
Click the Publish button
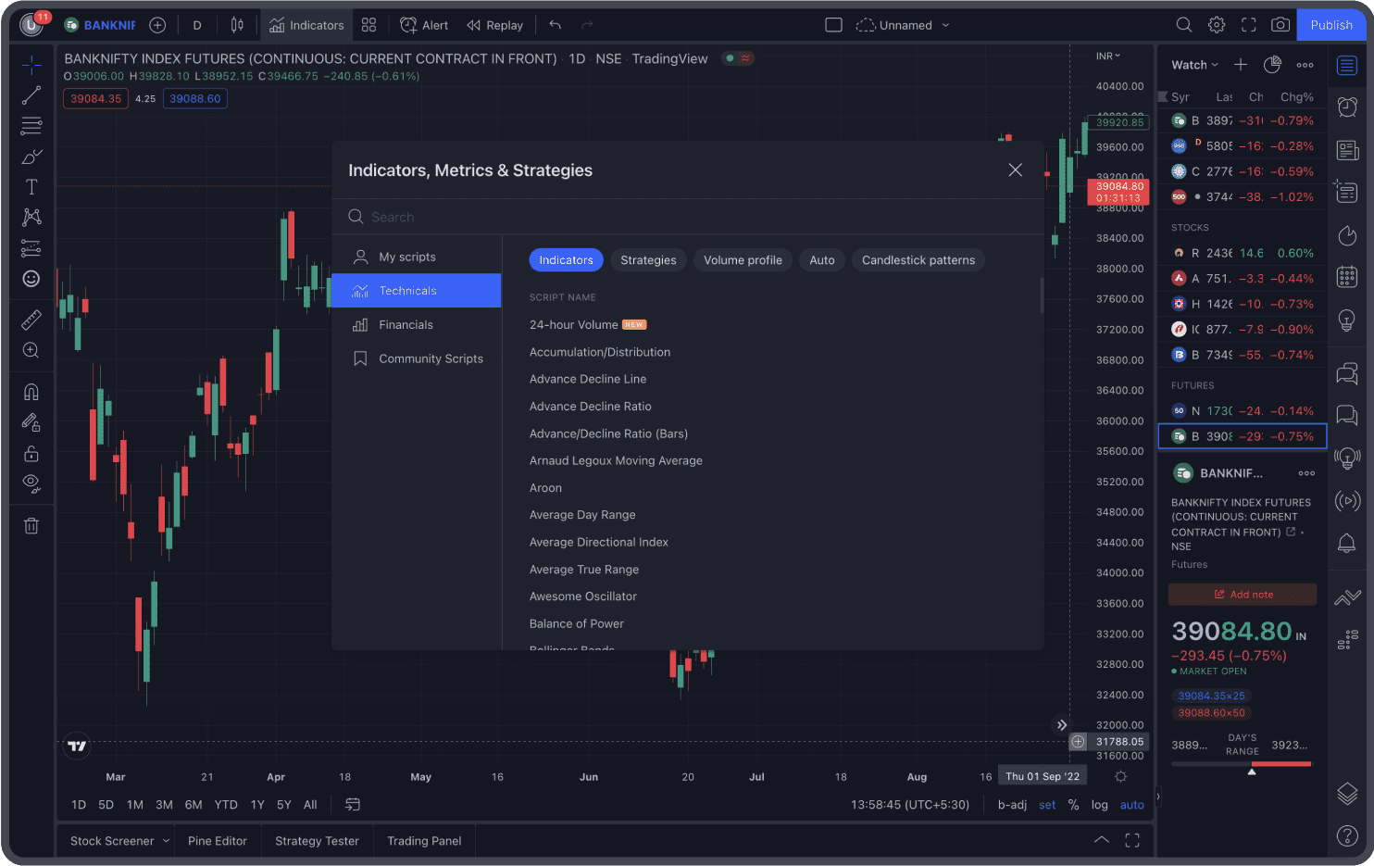(1331, 25)
